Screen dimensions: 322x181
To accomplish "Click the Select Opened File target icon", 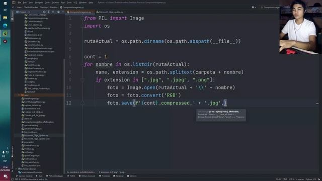I will 44,12.
